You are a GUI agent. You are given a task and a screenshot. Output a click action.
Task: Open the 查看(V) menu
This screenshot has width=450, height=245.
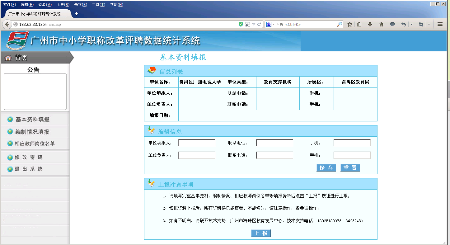pos(45,5)
